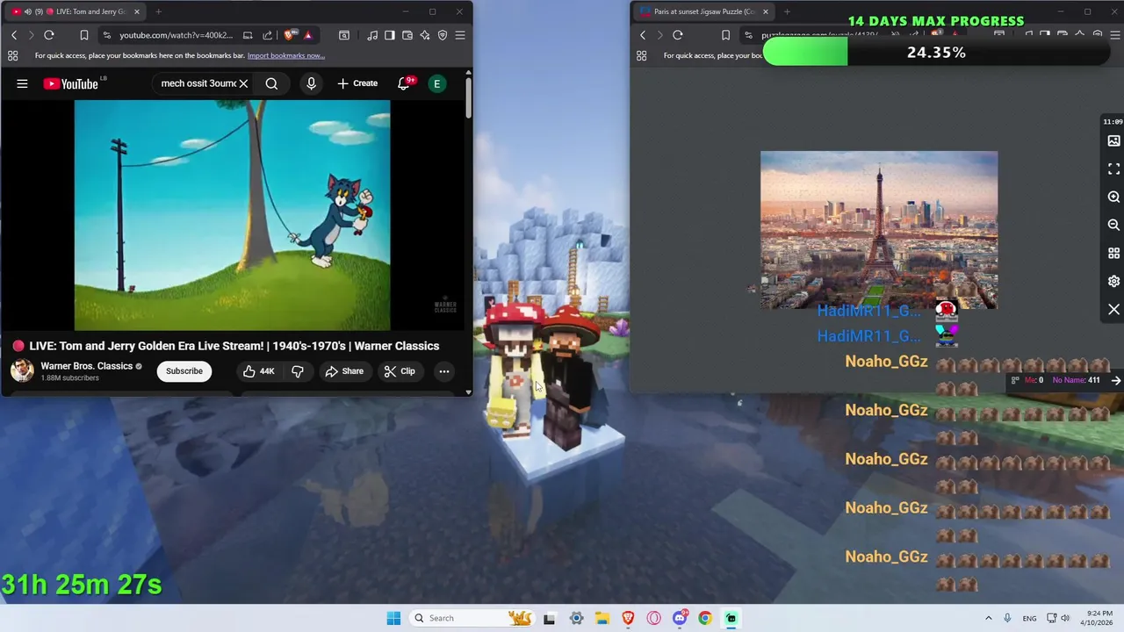The height and width of the screenshot is (632, 1124).
Task: Share the Tom and Jerry video
Action: coord(344,371)
